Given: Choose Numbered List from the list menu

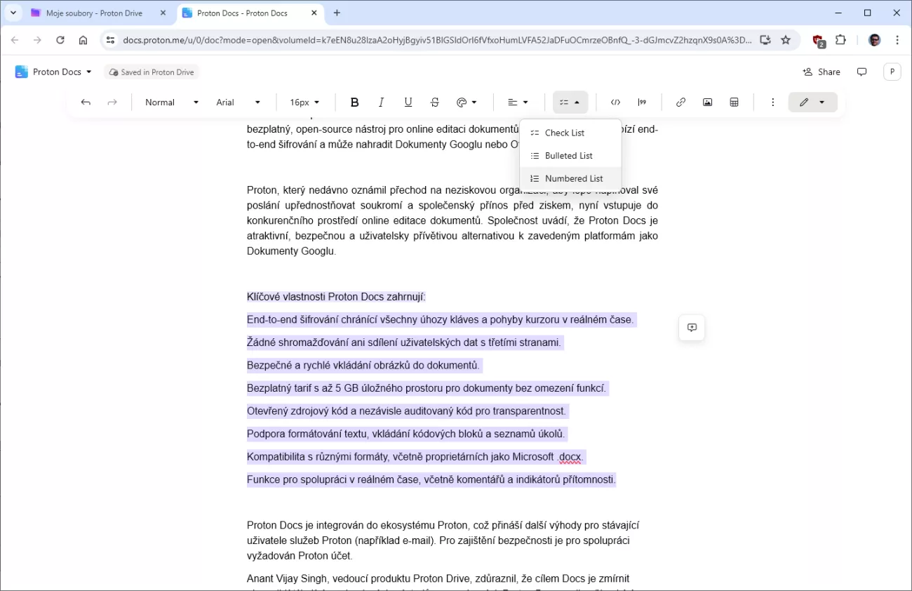Looking at the screenshot, I should 573,178.
